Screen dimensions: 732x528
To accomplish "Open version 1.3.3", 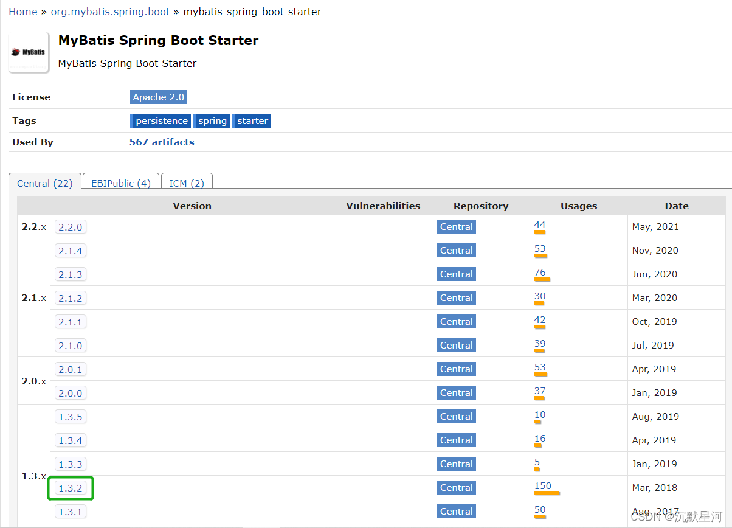I will click(x=71, y=464).
